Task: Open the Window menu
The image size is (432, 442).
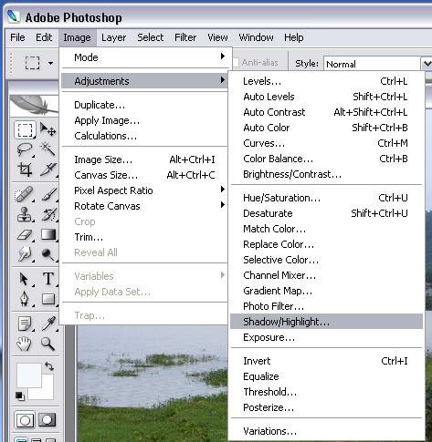Action: [256, 37]
